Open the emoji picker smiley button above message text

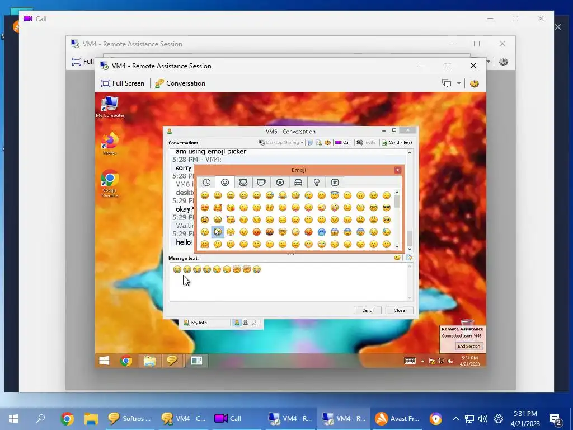[397, 258]
